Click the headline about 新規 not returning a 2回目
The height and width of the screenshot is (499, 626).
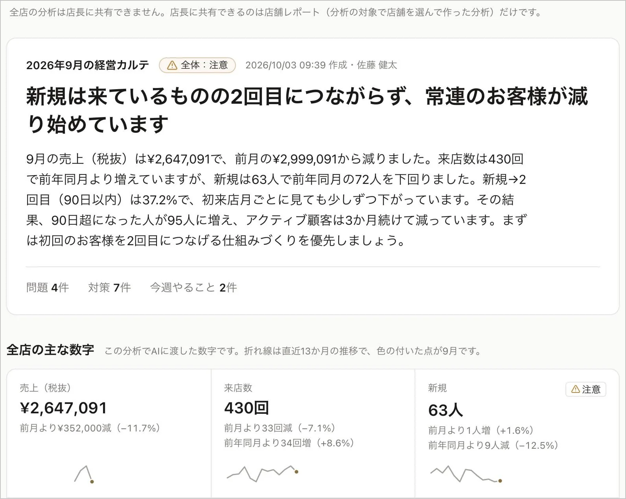pos(307,110)
